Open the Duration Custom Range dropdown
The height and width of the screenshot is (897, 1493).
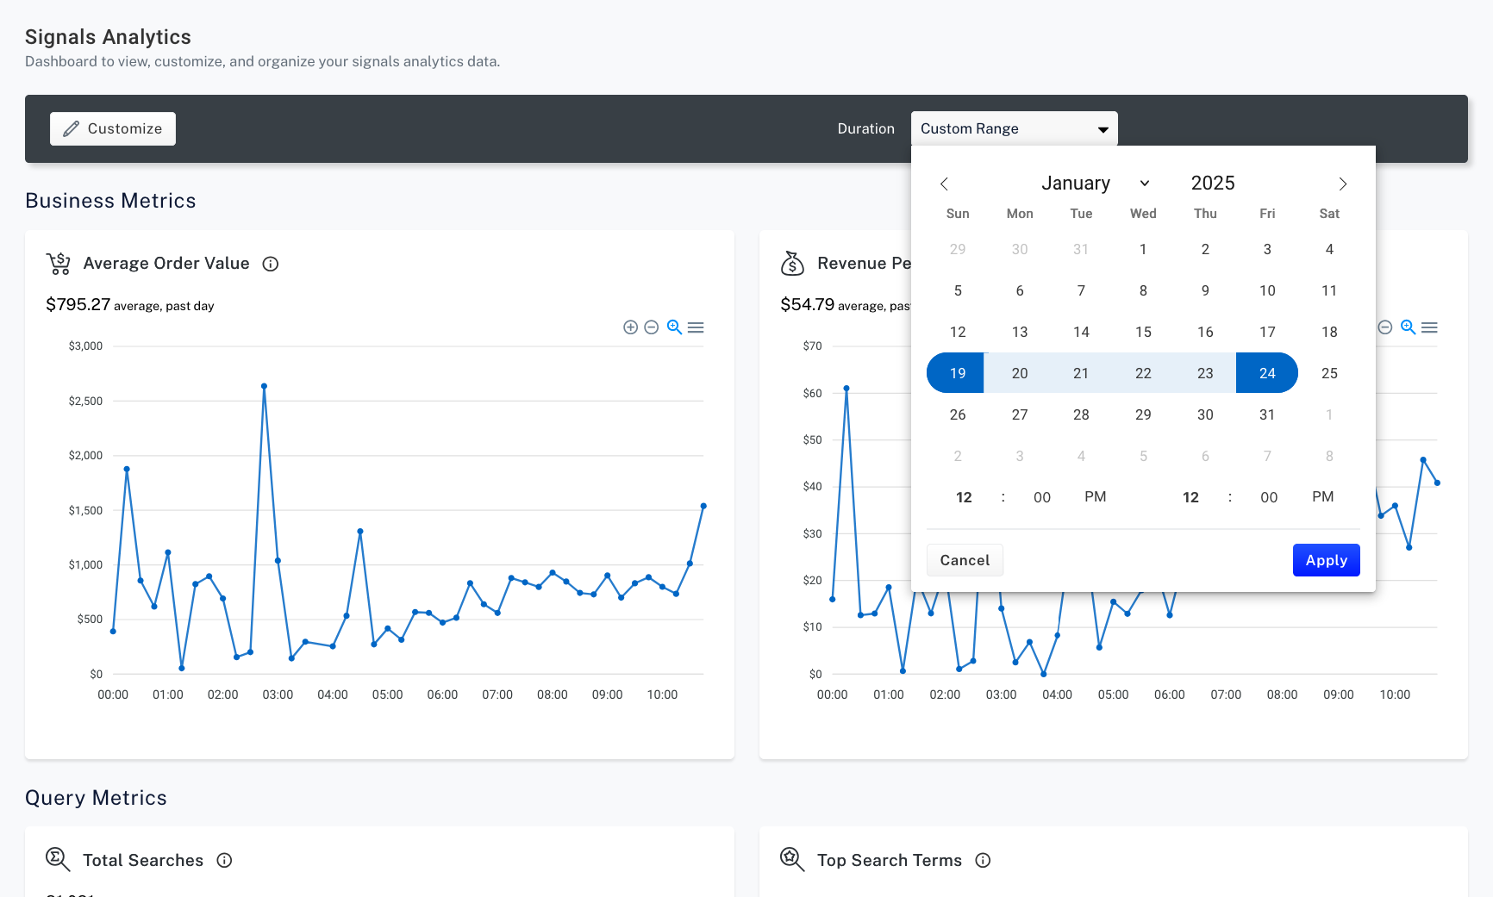click(x=1014, y=128)
